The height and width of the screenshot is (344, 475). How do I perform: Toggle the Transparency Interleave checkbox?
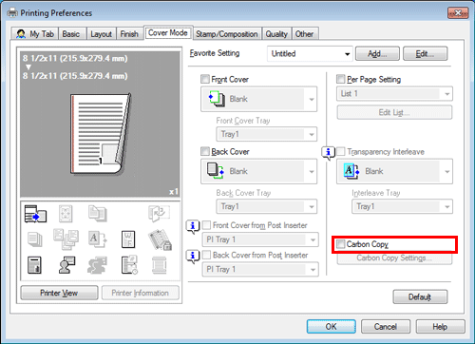tap(340, 151)
